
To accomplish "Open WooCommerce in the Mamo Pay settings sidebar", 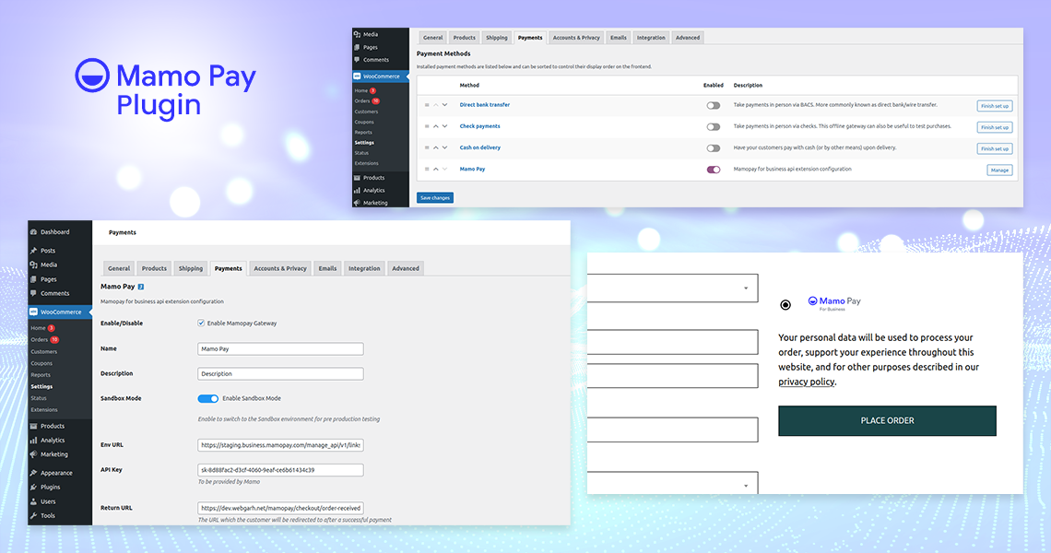I will point(60,312).
